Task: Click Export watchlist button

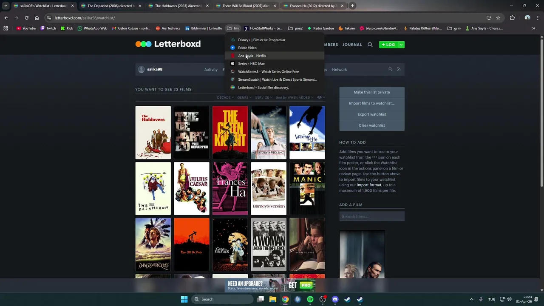Action: [x=372, y=114]
